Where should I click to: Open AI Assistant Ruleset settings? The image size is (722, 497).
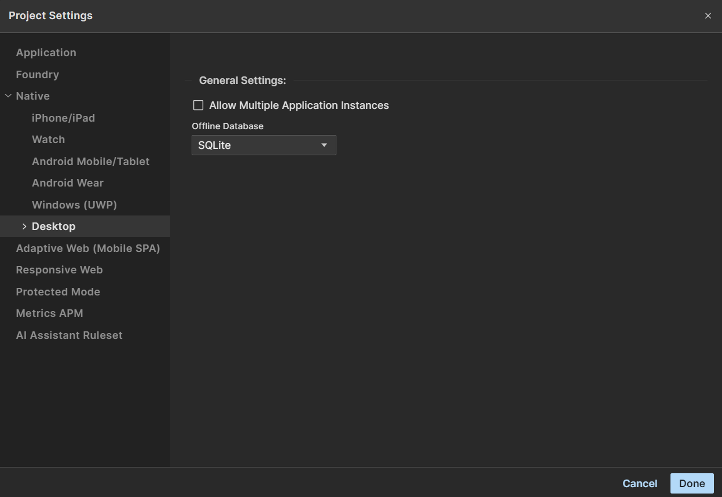click(x=69, y=335)
